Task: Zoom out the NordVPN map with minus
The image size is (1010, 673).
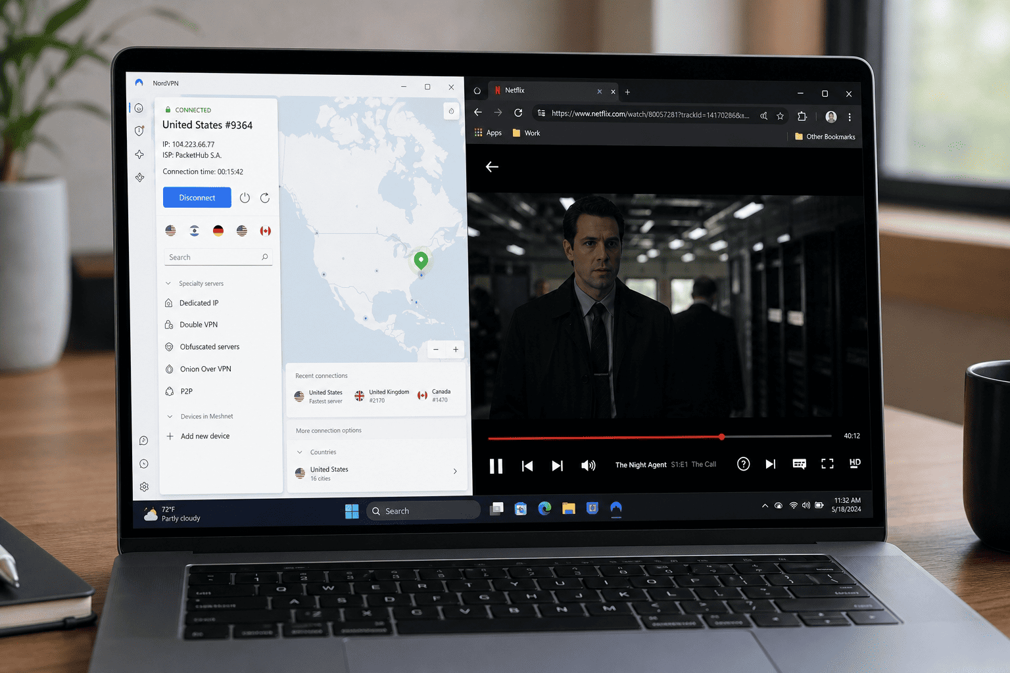Action: 436,350
